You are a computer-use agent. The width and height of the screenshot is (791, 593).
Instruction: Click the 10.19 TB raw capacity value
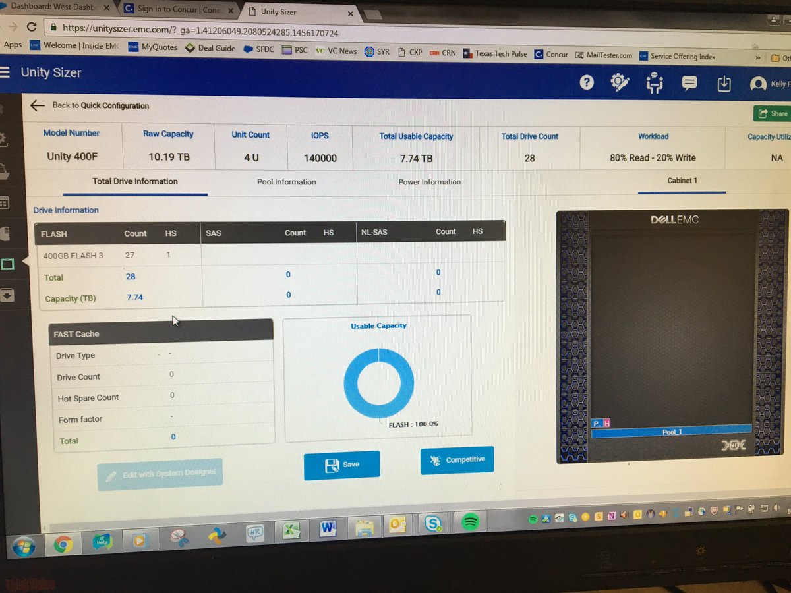point(169,157)
